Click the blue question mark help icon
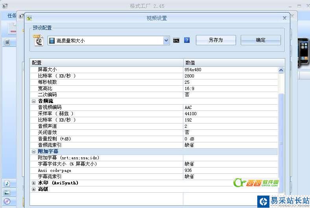This screenshot has height=208, width=310. click(187, 40)
